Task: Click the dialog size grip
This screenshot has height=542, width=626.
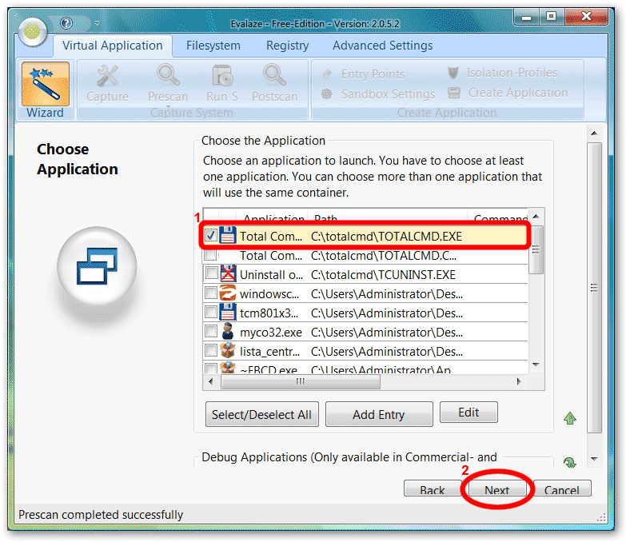Action: tap(601, 517)
